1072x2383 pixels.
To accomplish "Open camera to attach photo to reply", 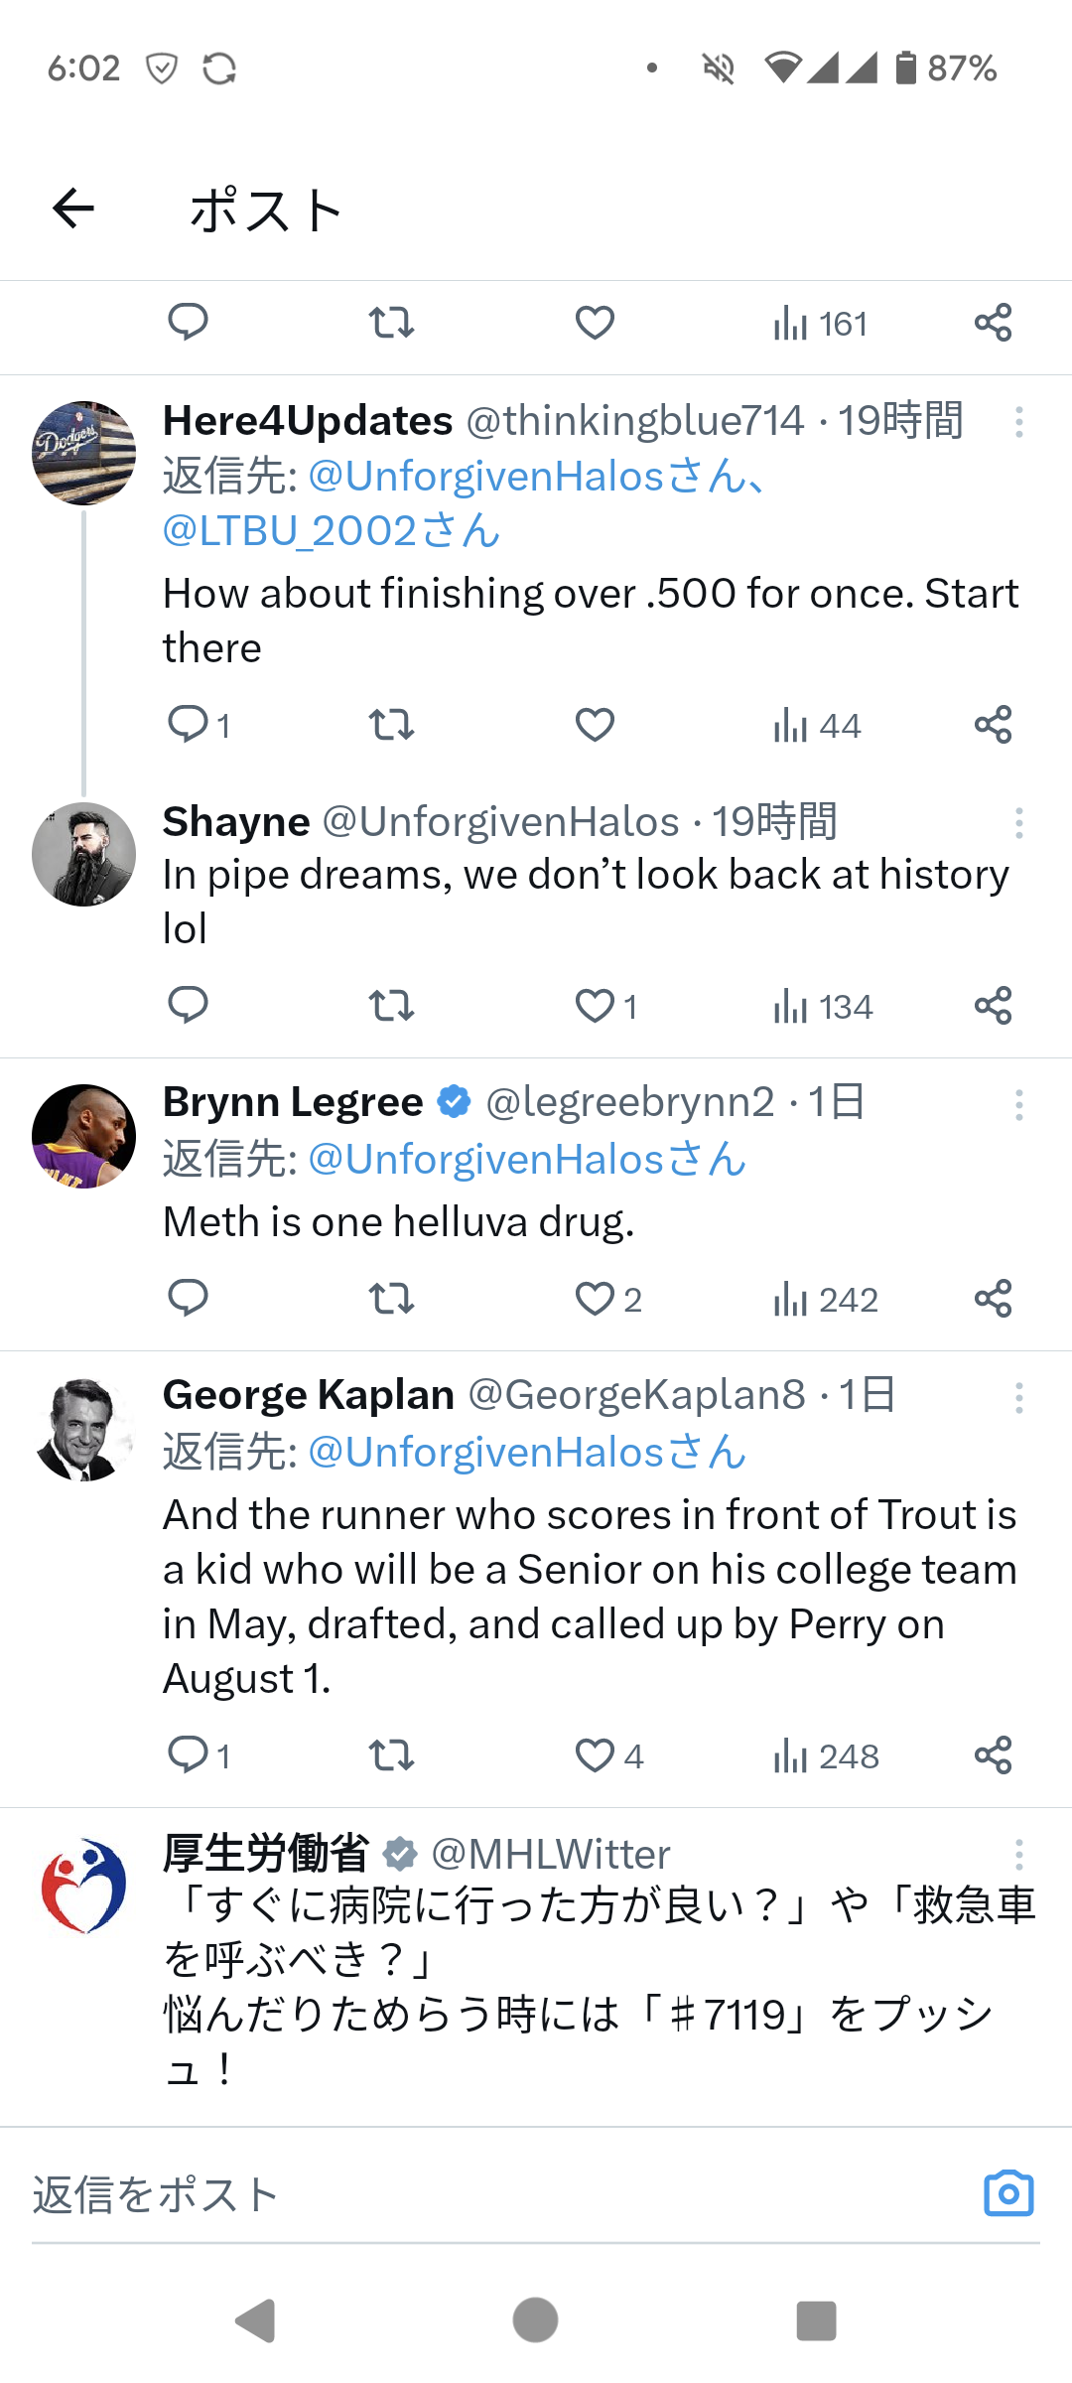I will (1008, 2193).
